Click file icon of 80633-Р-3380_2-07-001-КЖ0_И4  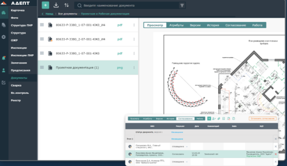(50, 39)
